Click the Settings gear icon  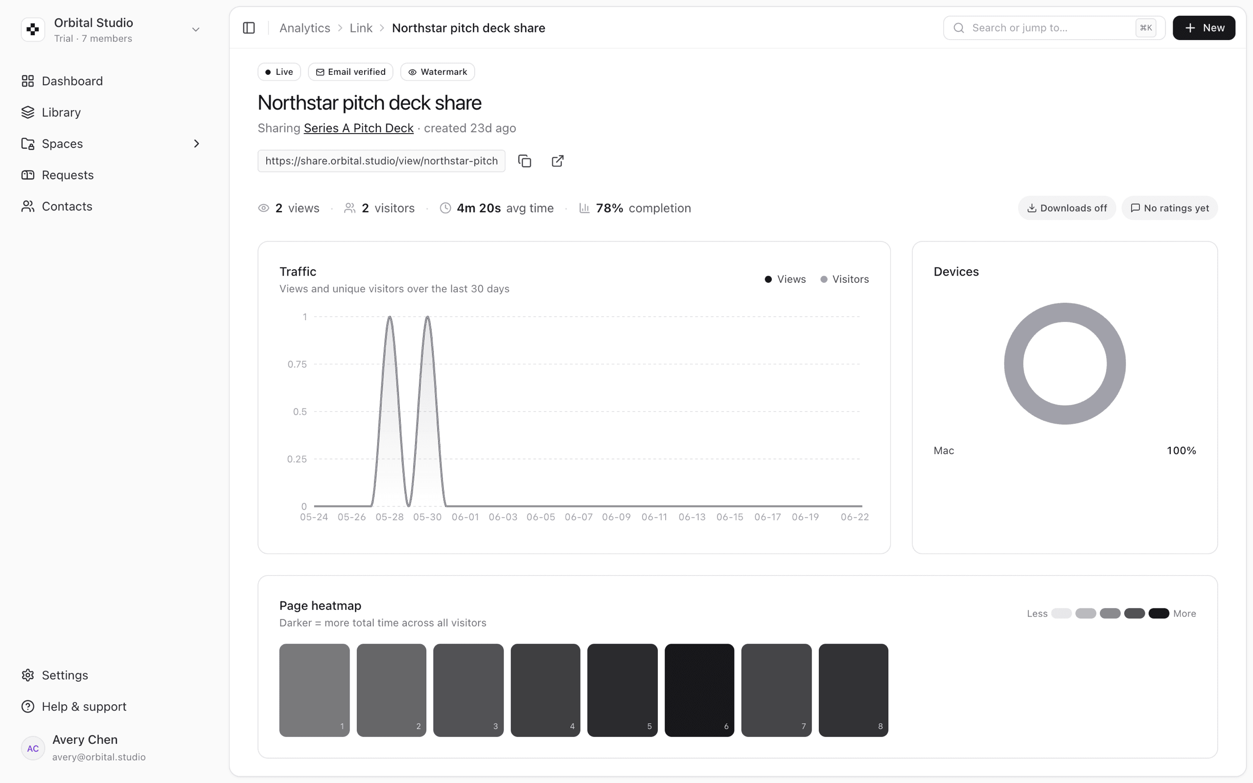pyautogui.click(x=28, y=675)
